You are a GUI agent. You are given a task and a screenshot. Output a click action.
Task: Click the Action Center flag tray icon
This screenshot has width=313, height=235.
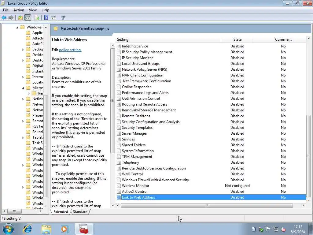click(268, 229)
